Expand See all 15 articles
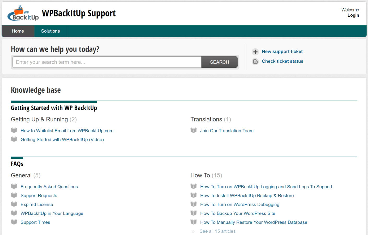Viewport: 368px width, 235px height. pyautogui.click(x=217, y=231)
